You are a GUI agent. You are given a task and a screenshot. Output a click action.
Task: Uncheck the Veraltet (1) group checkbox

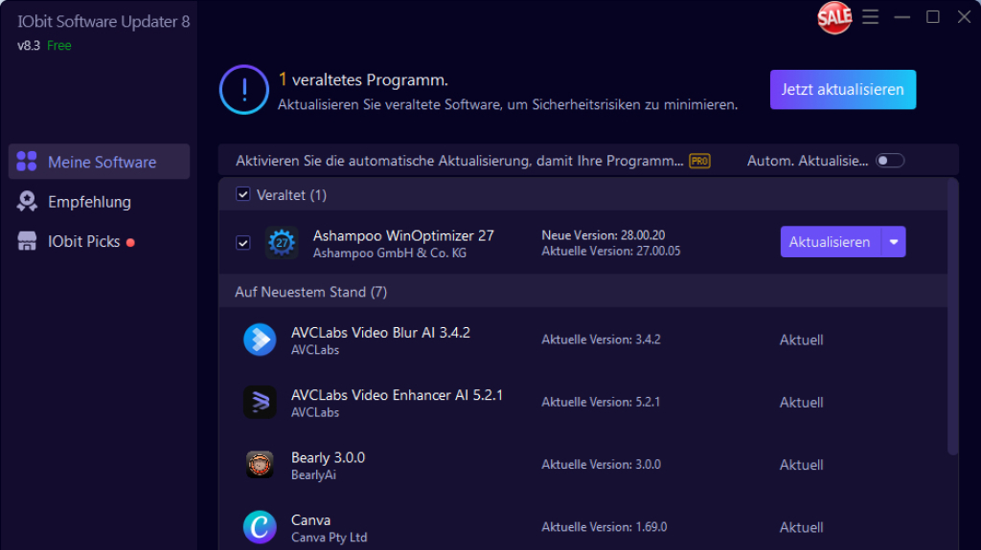pyautogui.click(x=242, y=194)
